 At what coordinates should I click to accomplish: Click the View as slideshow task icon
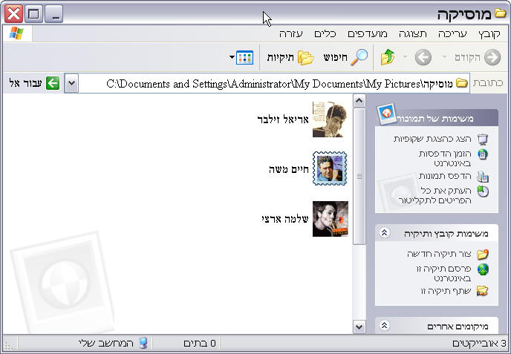point(483,139)
